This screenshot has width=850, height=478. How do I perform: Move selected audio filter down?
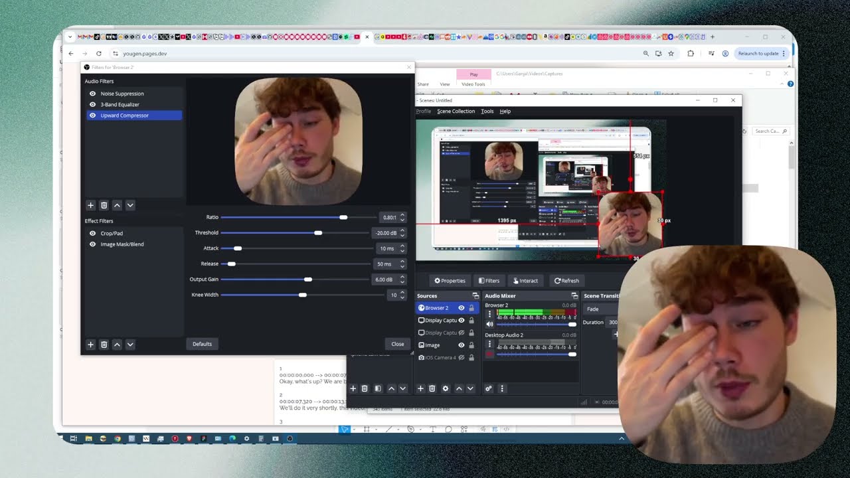click(130, 206)
